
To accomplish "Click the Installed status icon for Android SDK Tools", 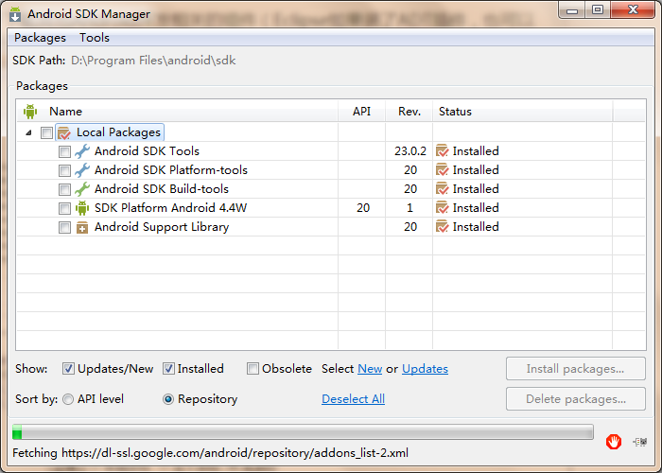I will click(x=442, y=150).
